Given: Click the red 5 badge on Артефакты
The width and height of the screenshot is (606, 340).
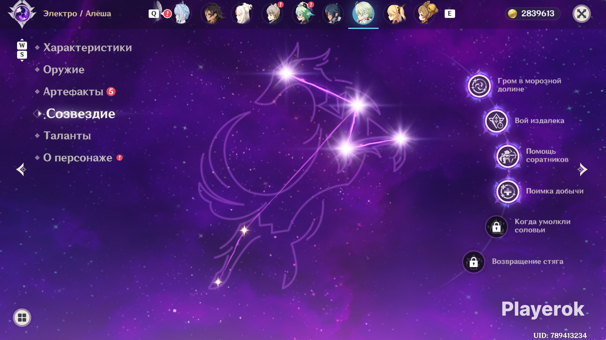Looking at the screenshot, I should [x=111, y=92].
